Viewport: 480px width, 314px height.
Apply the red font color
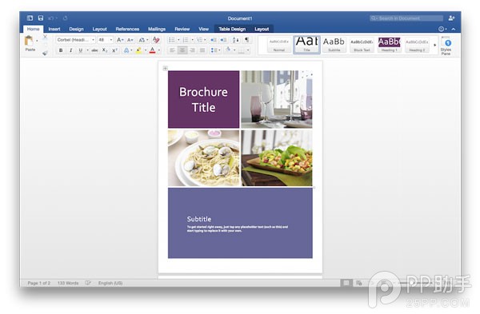click(152, 50)
